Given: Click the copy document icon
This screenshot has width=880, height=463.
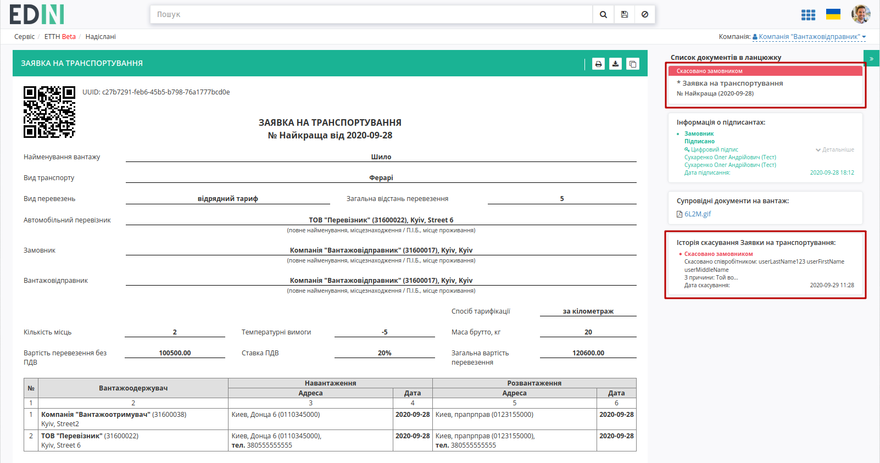Looking at the screenshot, I should point(633,64).
